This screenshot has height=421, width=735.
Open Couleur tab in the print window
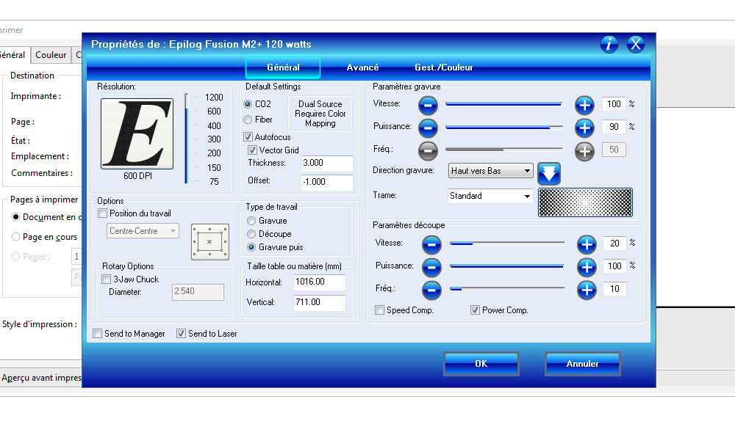click(51, 55)
